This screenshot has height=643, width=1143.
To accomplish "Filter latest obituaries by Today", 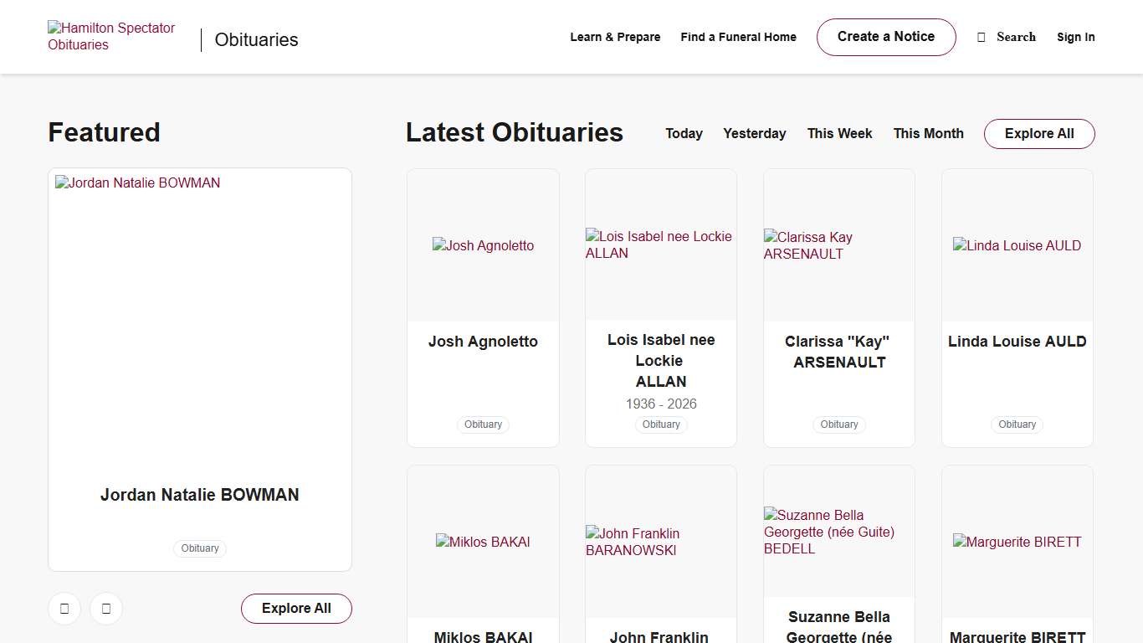I will click(x=684, y=133).
